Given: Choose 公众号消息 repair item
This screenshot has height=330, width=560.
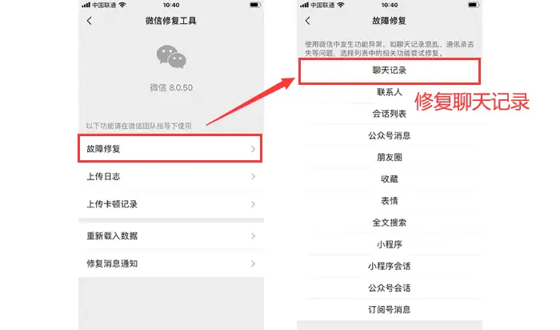Looking at the screenshot, I should click(x=390, y=135).
